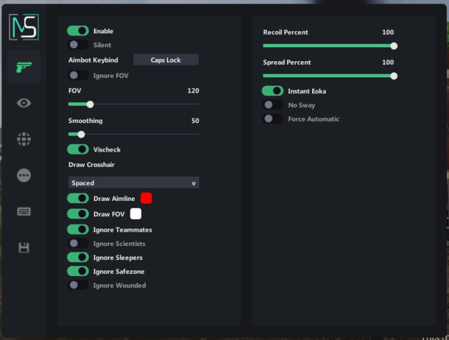449x340 pixels.
Task: Turn on the Force Automatic switch
Action: coord(272,119)
